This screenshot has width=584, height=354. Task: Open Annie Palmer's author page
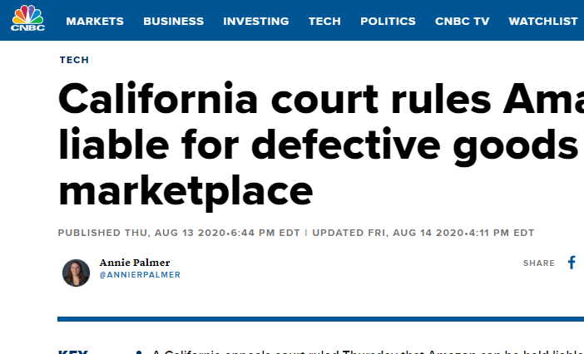point(135,263)
